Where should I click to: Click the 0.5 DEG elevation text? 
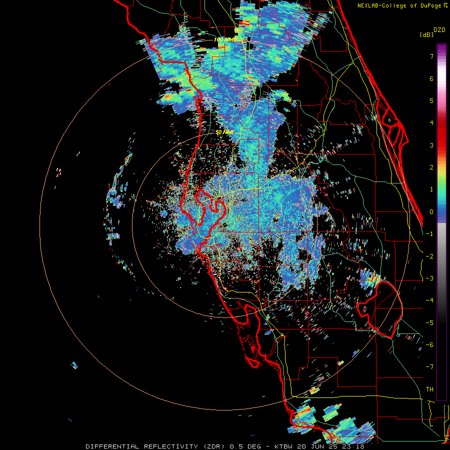pos(245,446)
